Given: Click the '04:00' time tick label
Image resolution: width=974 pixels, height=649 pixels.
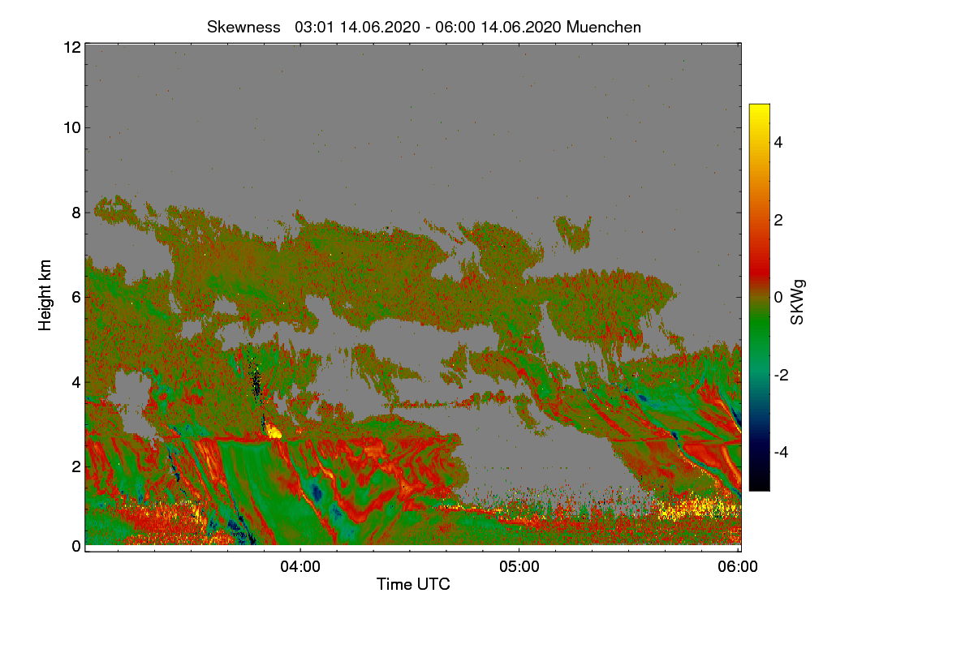Looking at the screenshot, I should (300, 567).
